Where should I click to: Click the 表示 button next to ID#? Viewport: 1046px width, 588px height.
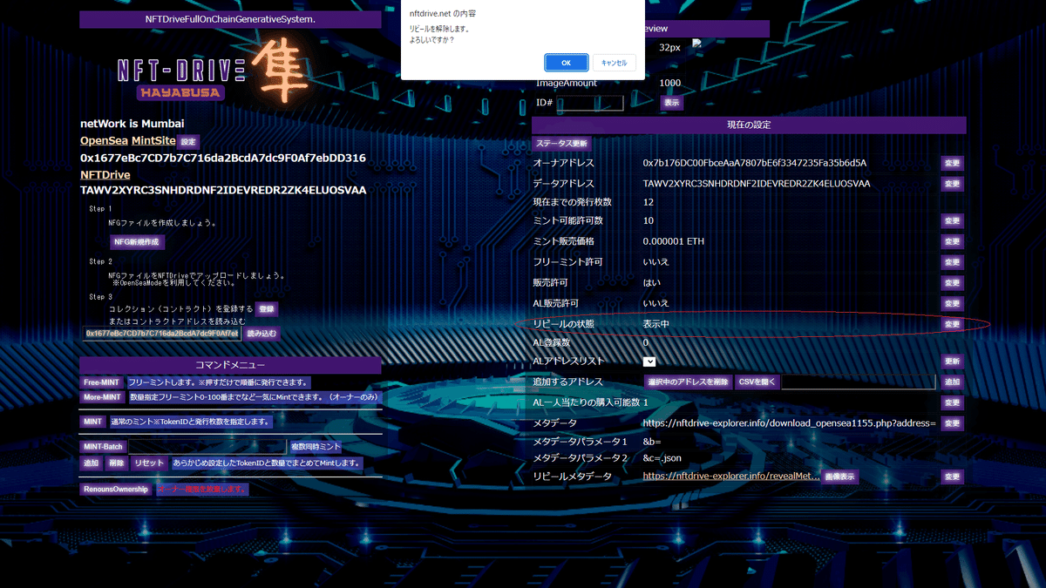pos(671,103)
